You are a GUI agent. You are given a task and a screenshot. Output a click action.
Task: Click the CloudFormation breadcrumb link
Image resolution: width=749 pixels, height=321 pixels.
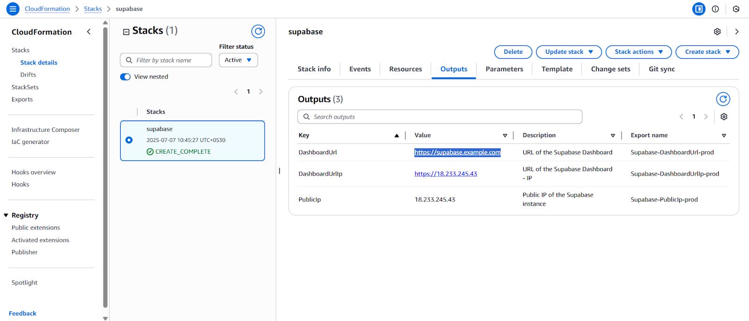point(47,9)
